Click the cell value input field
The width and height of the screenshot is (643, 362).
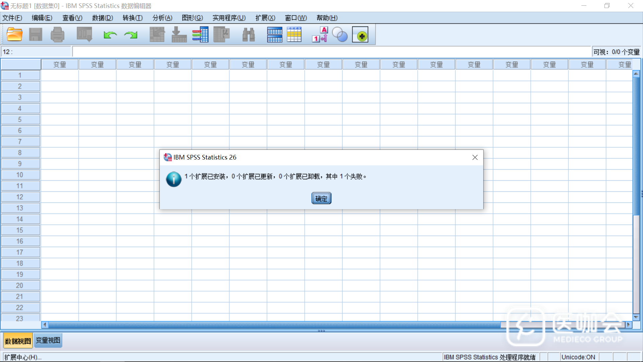(x=332, y=52)
